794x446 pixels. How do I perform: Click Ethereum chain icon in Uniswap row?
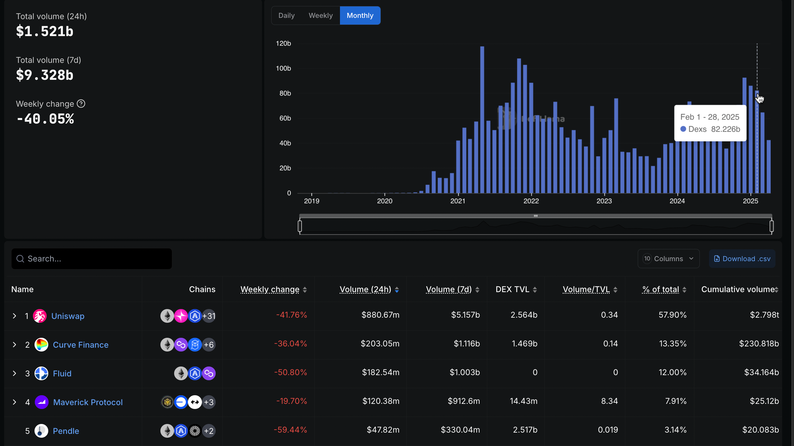(167, 316)
